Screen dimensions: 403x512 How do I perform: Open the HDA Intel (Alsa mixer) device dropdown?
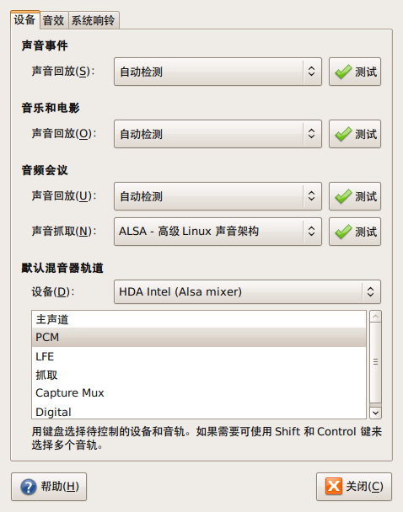click(x=247, y=292)
